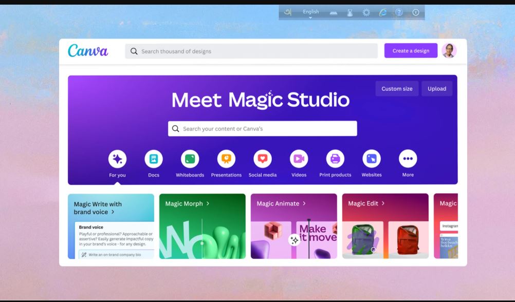The height and width of the screenshot is (302, 515).
Task: Select the For you category icon
Action: (x=117, y=159)
